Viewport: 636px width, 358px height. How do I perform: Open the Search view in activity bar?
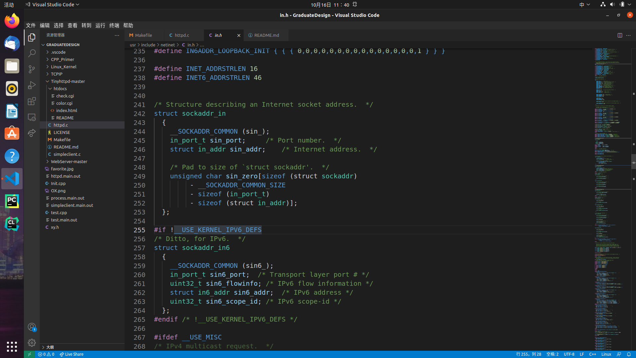click(x=32, y=53)
